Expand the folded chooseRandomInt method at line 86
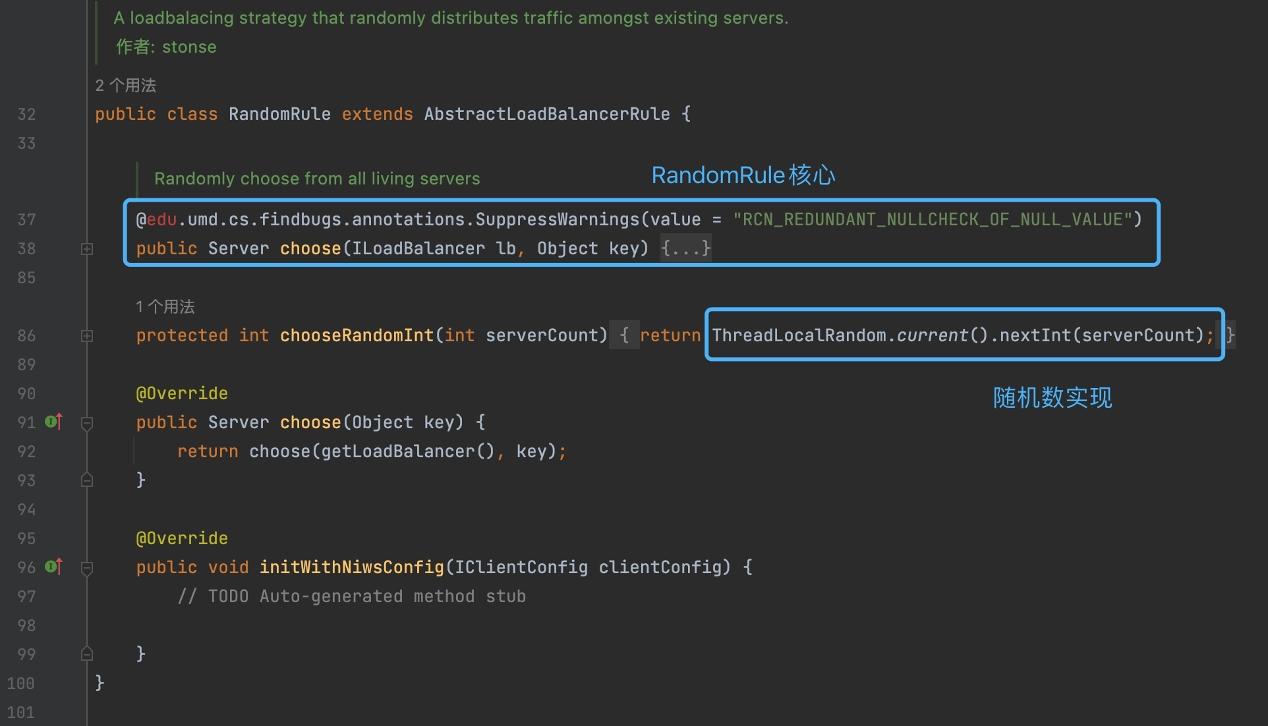Screen dimensions: 1268x726 (x=87, y=336)
